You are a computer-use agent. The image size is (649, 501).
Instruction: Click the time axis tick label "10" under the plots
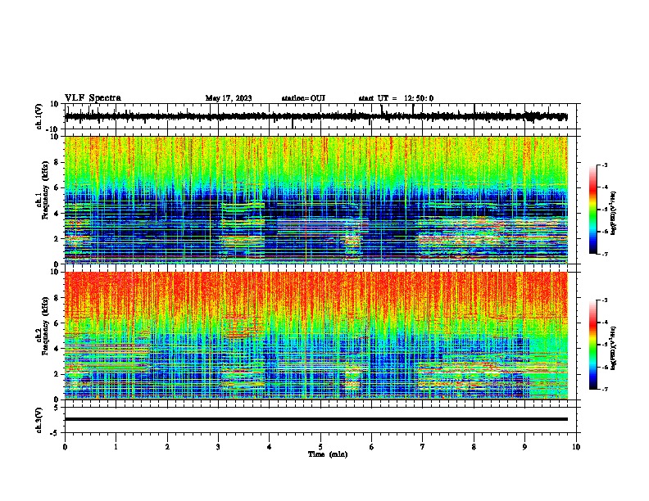coord(576,447)
